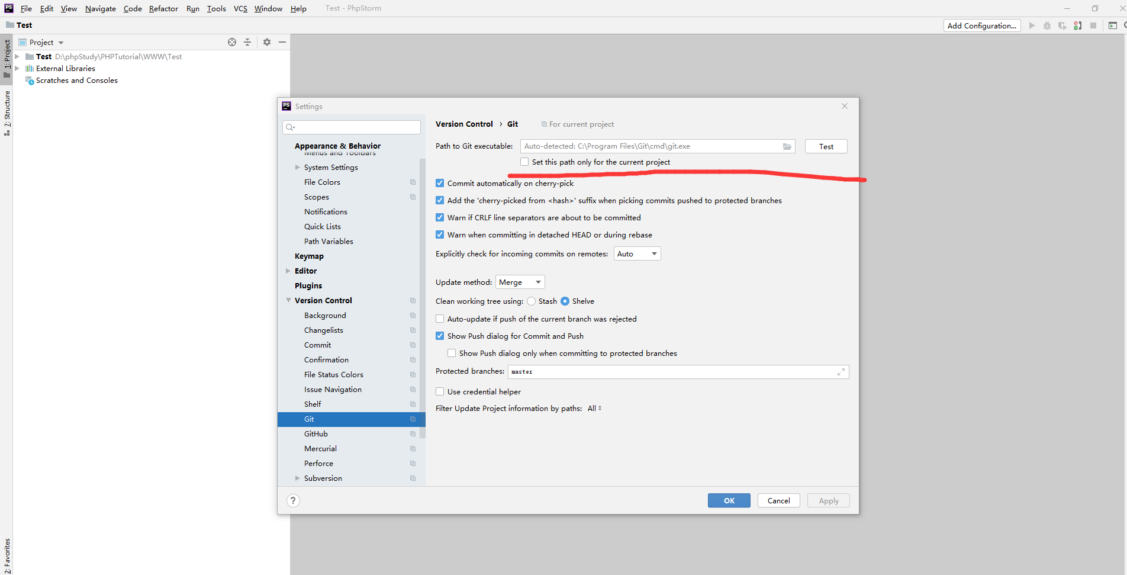Select the Stash radio button
Image resolution: width=1127 pixels, height=575 pixels.
point(532,301)
